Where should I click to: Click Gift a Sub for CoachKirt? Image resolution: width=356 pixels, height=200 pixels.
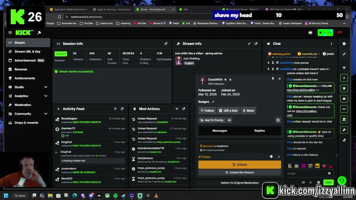(x=228, y=111)
